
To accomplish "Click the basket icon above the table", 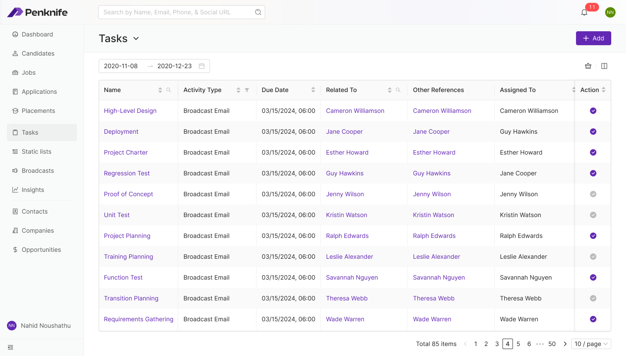I will point(588,66).
